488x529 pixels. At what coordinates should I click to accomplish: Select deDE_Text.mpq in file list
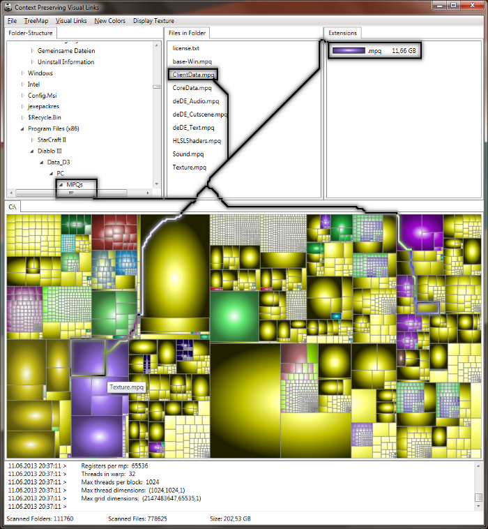(193, 128)
